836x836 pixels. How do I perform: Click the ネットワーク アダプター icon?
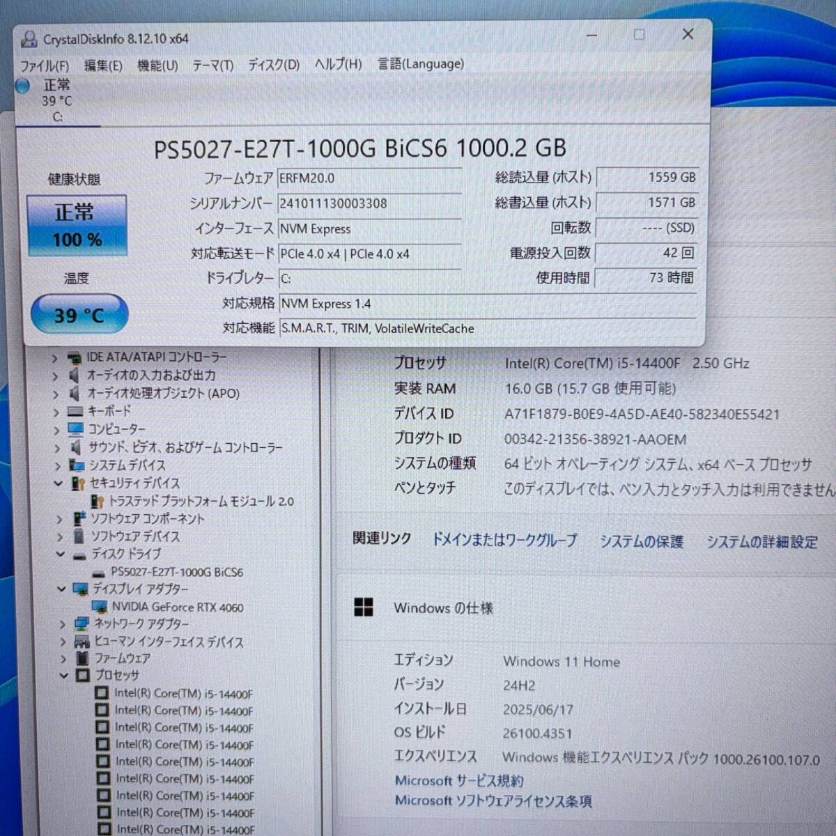[82, 624]
